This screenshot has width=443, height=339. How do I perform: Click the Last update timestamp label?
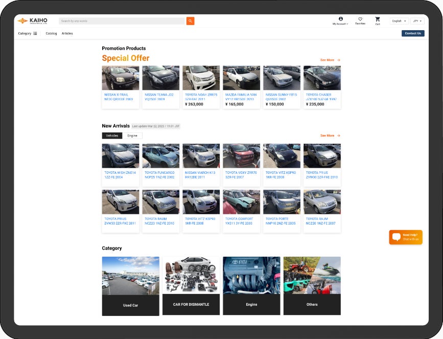[x=156, y=126]
